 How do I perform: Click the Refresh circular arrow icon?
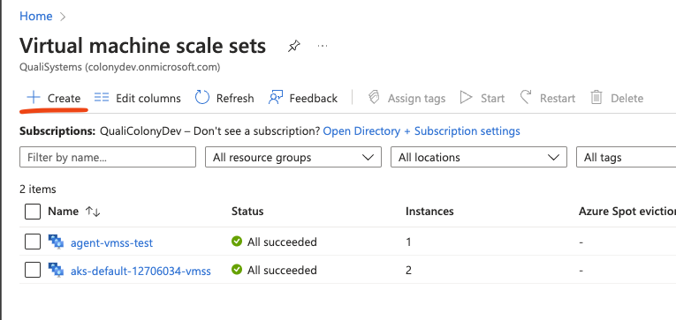pos(202,98)
